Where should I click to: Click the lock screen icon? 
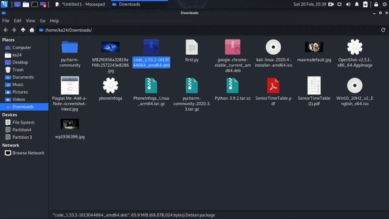(376, 4)
